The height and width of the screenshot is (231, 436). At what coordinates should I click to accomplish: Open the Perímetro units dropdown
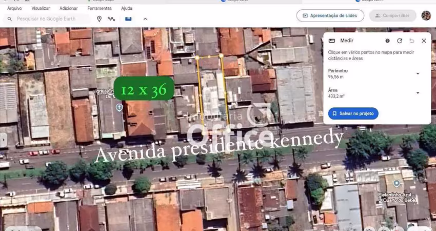pyautogui.click(x=418, y=73)
